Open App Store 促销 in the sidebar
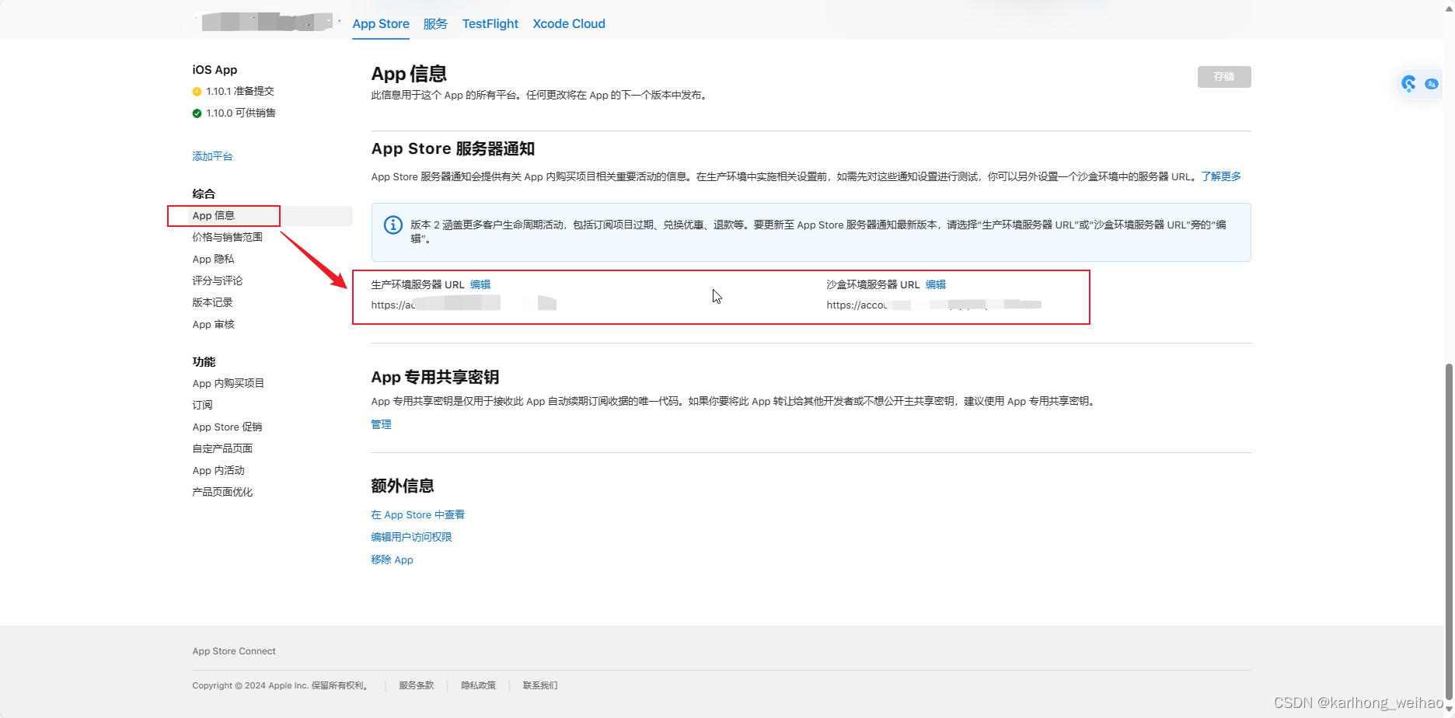Image resolution: width=1455 pixels, height=718 pixels. [228, 427]
